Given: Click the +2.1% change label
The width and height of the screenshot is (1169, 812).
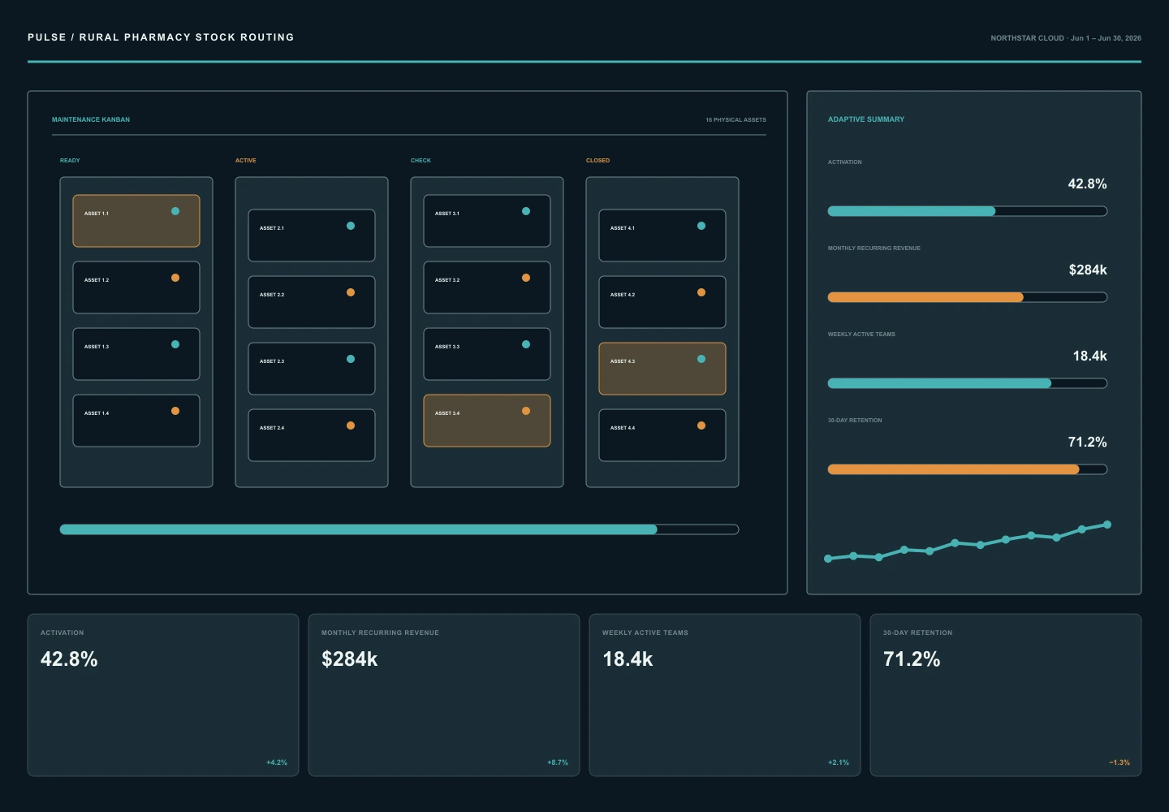Looking at the screenshot, I should tap(839, 762).
